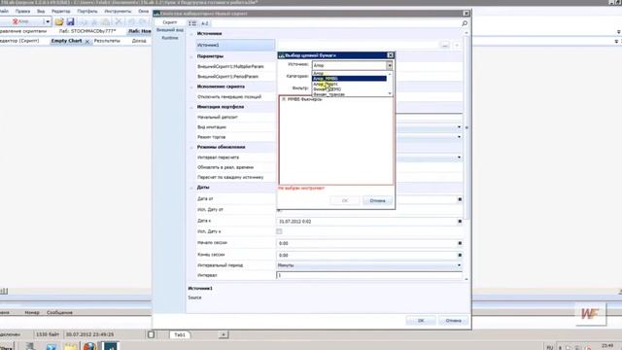Screen dimensions: 622x350
Task: Click the Интервал value input field
Action: click(x=369, y=275)
